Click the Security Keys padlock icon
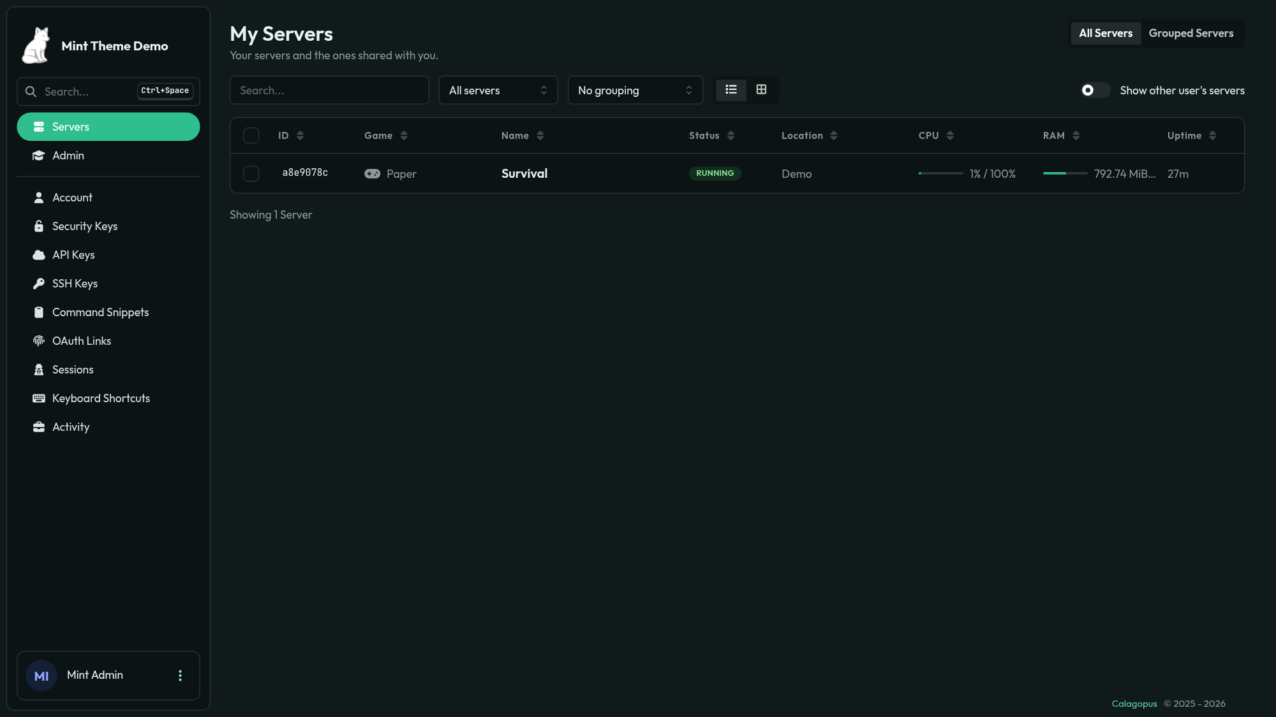 click(39, 226)
